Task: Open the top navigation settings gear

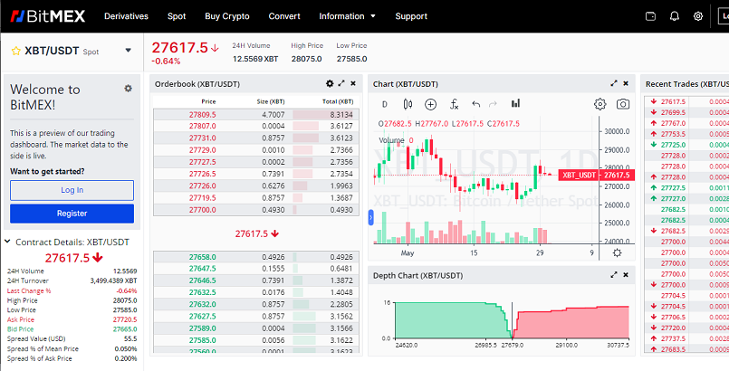Action: 698,16
